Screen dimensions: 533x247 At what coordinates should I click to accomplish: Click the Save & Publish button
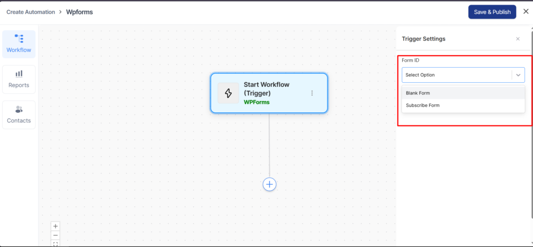click(x=492, y=12)
